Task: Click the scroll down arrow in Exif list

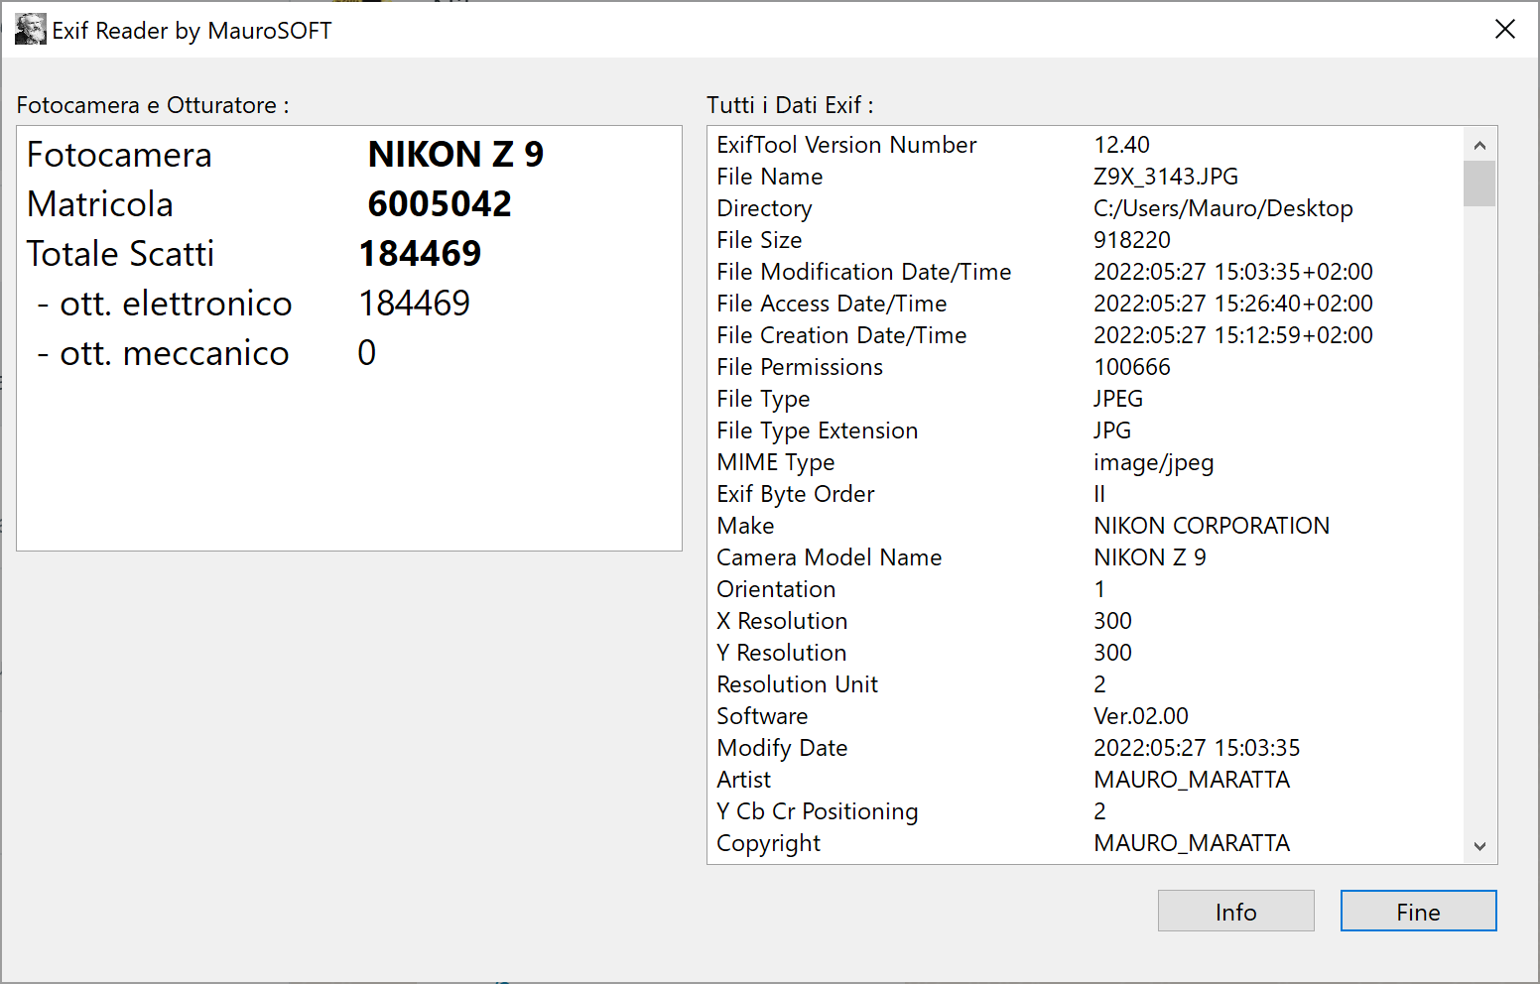Action: 1479,846
